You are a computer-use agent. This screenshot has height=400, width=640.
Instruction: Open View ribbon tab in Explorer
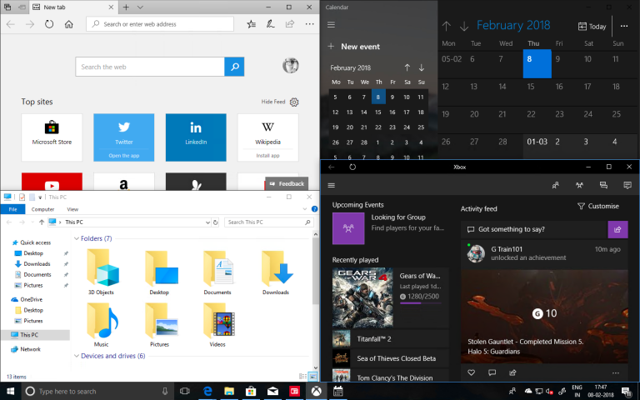coord(72,209)
